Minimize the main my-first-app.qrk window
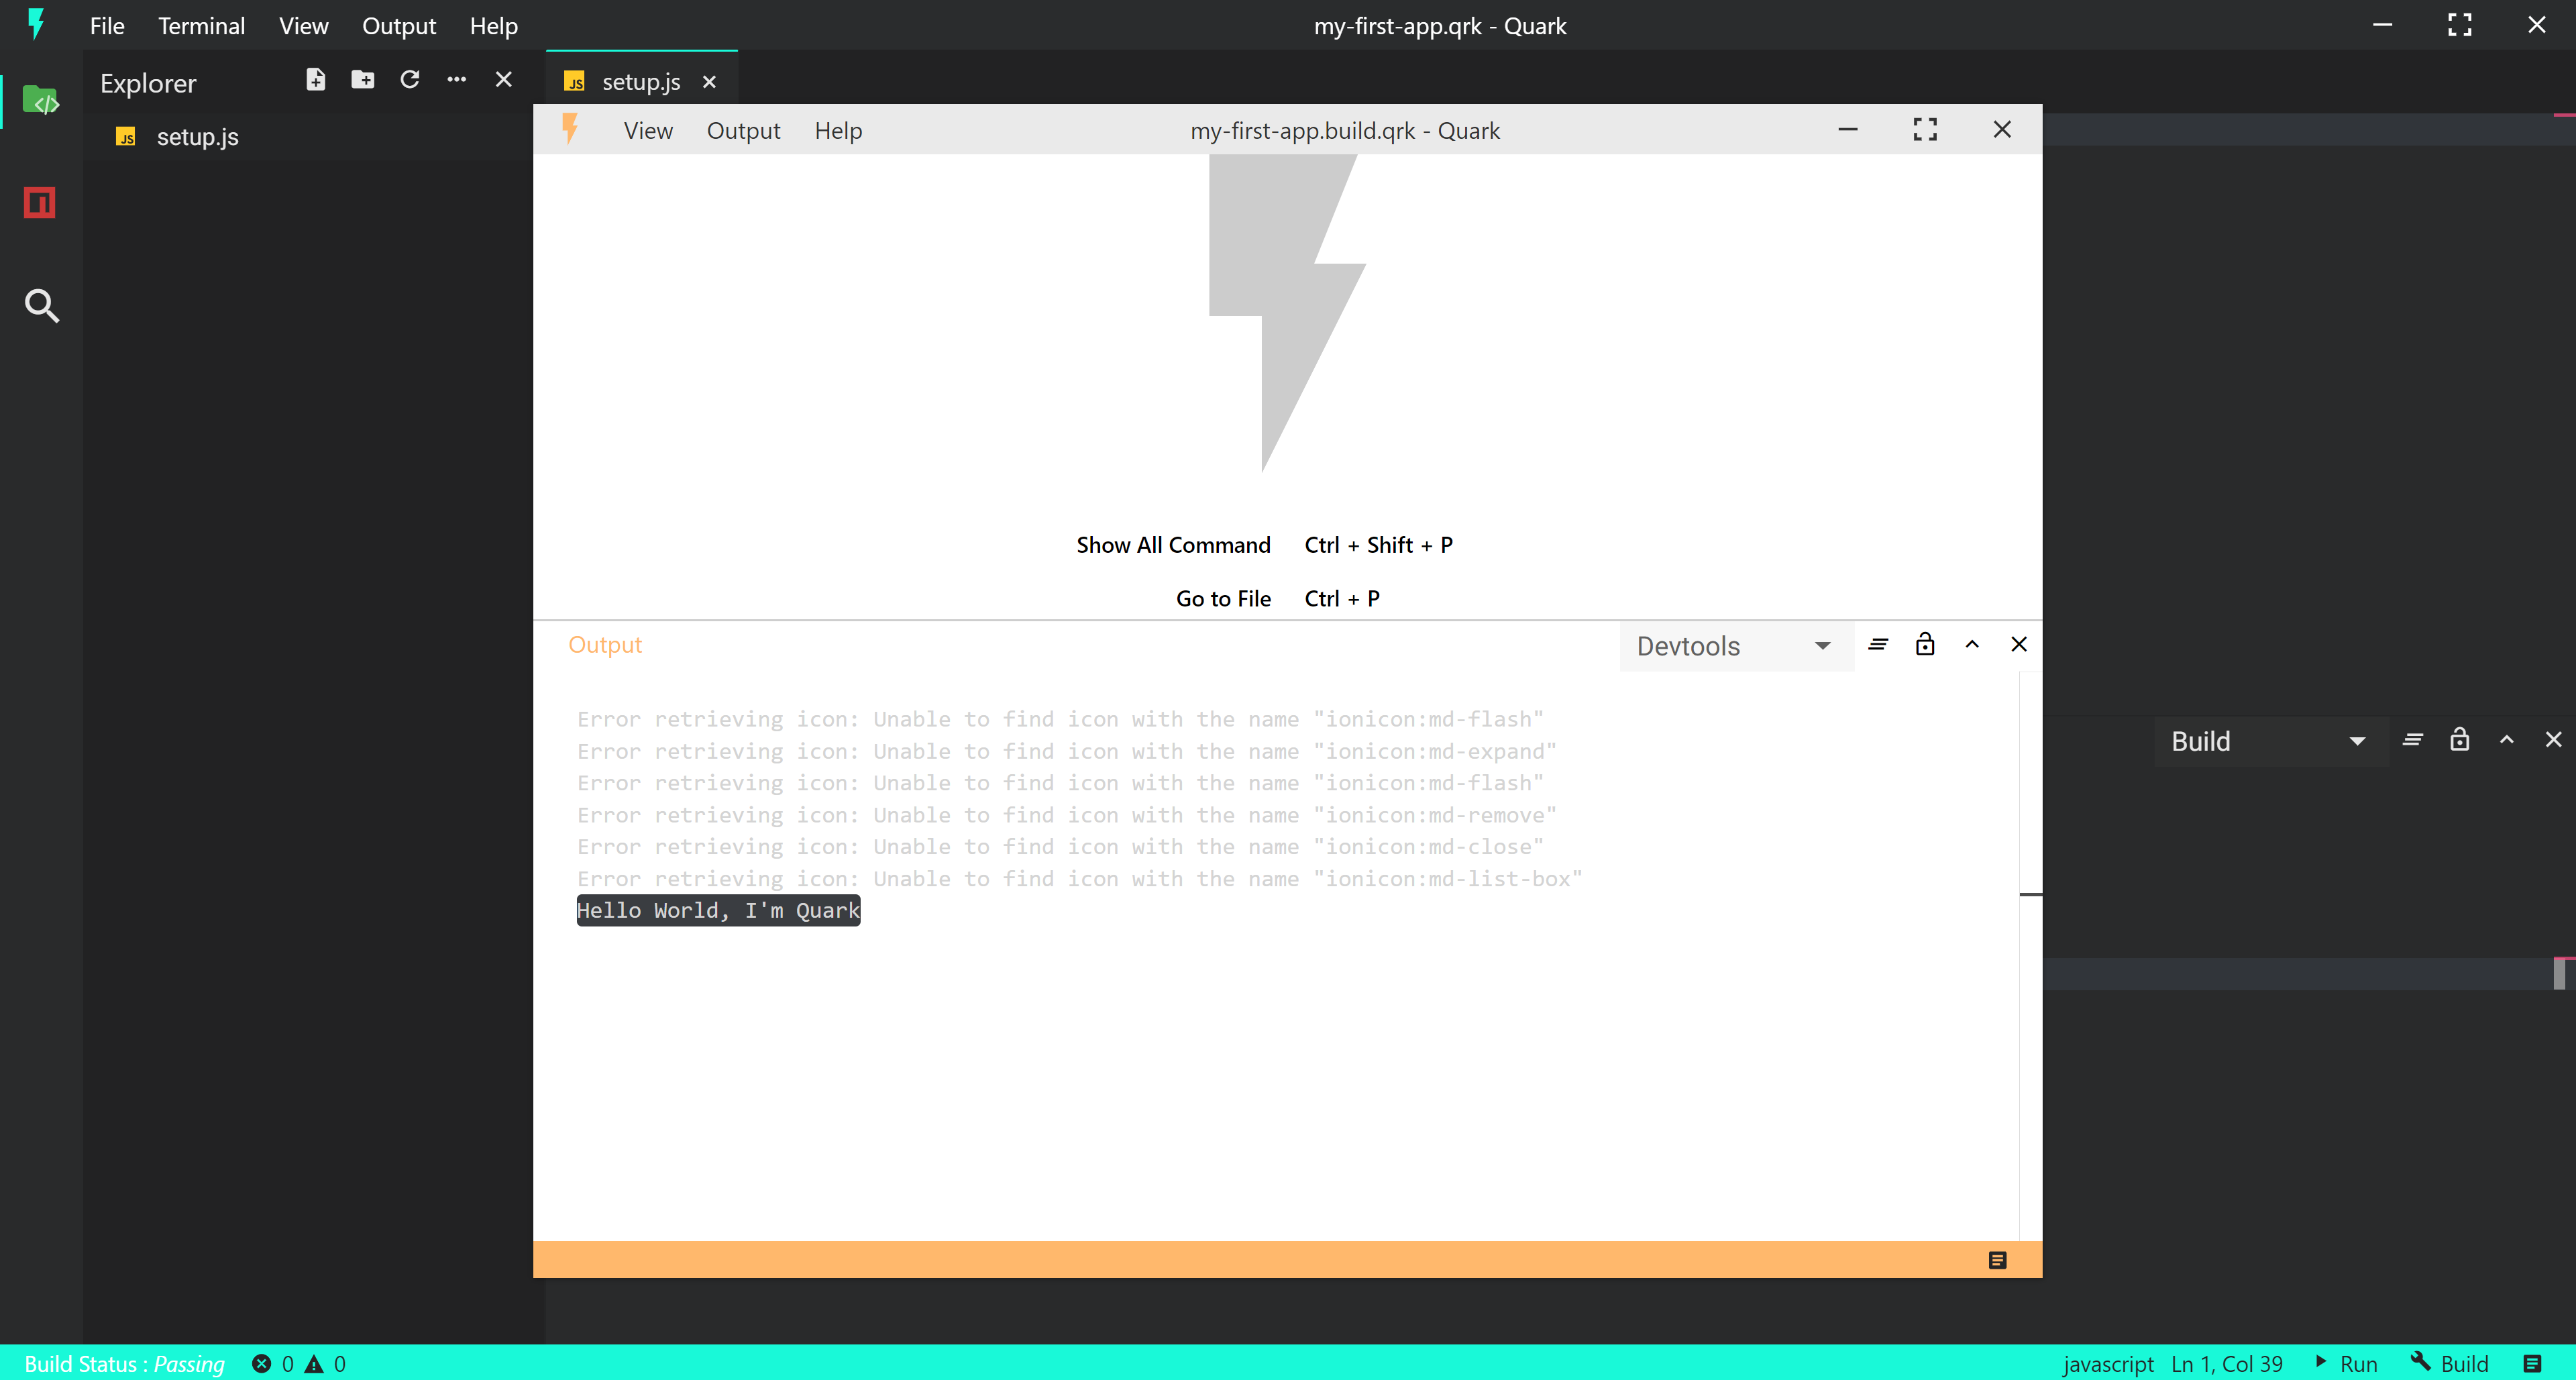 tap(2383, 25)
